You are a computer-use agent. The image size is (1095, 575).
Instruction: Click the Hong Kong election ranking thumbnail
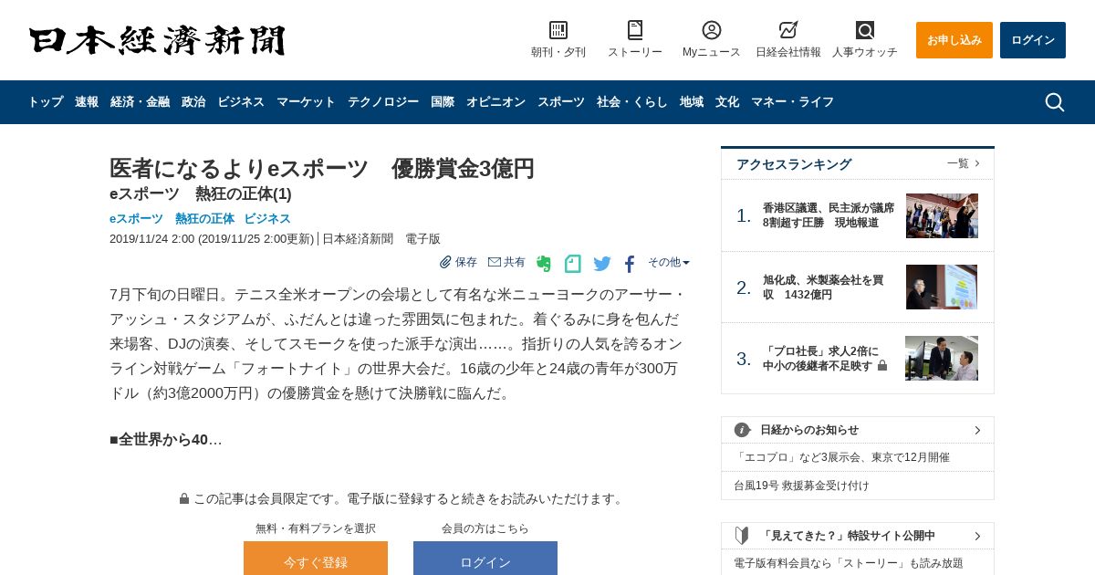pyautogui.click(x=942, y=215)
